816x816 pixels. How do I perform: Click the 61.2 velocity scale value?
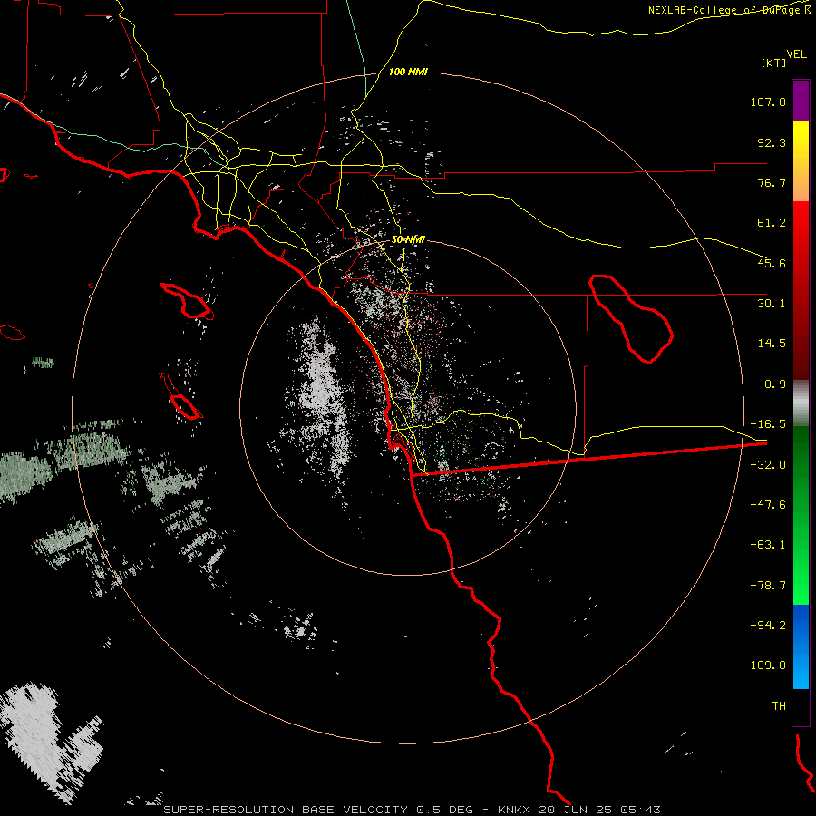(x=772, y=223)
